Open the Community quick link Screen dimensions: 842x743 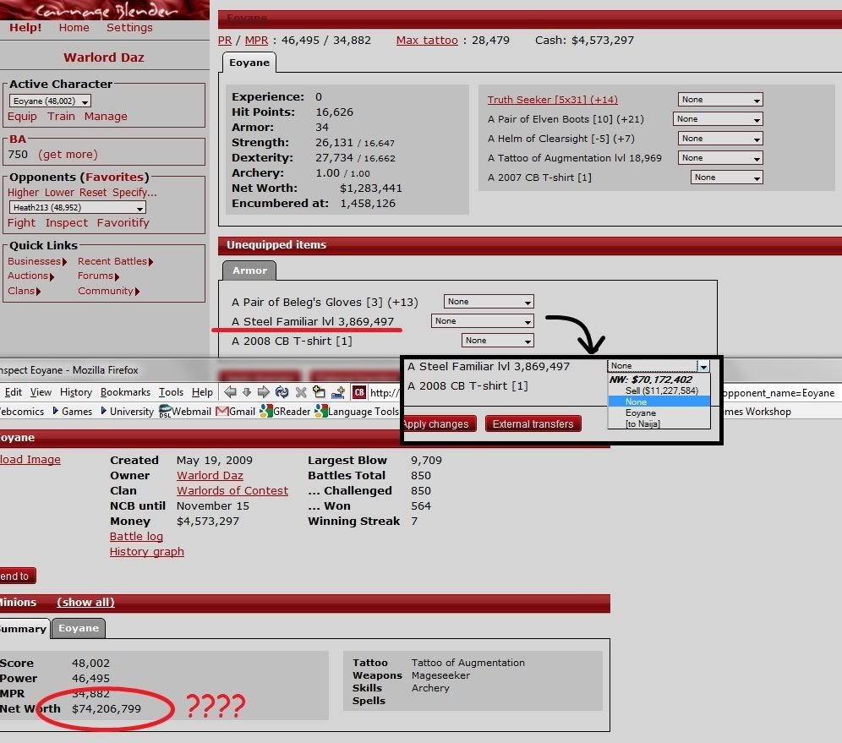[x=108, y=291]
